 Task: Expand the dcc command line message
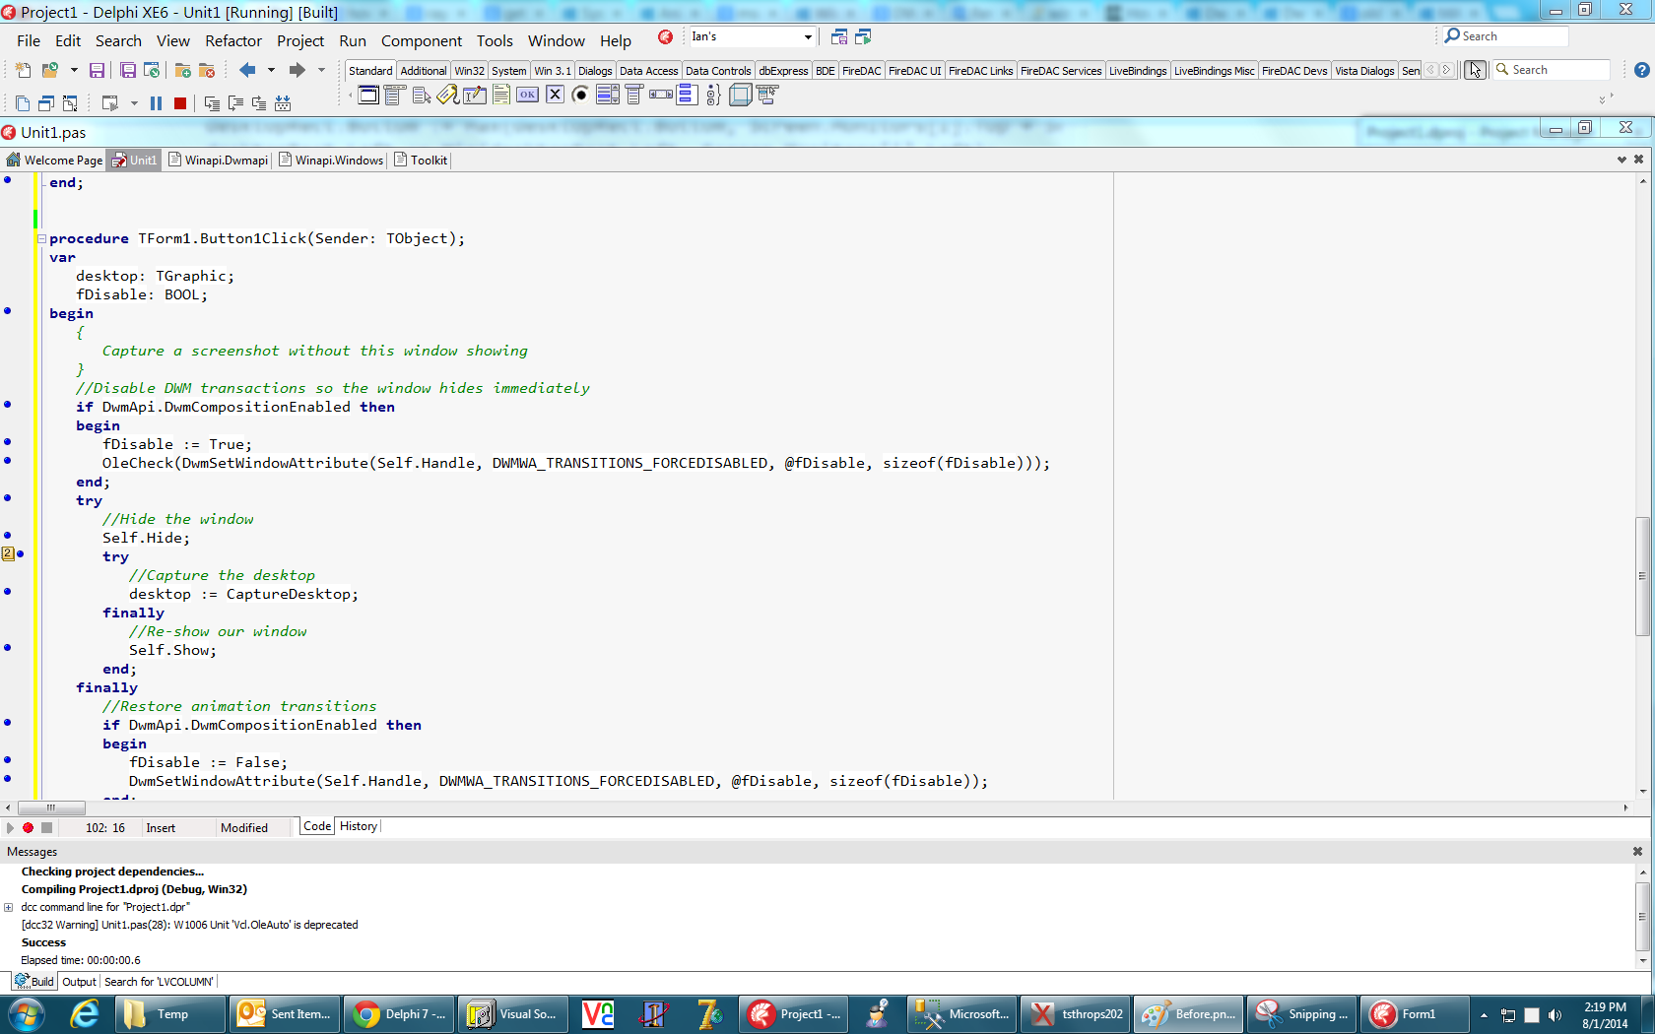click(9, 907)
